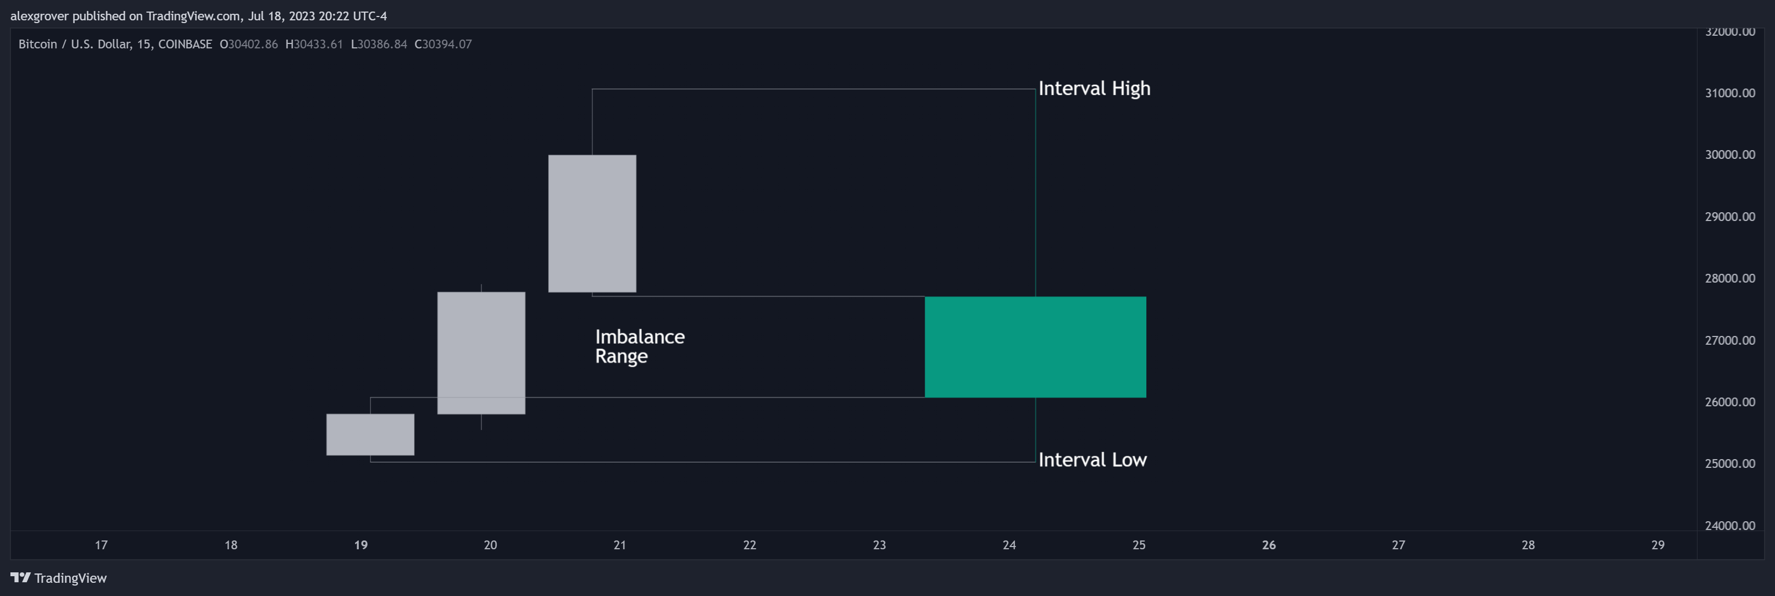Click date 17 on the time axis

pos(101,545)
